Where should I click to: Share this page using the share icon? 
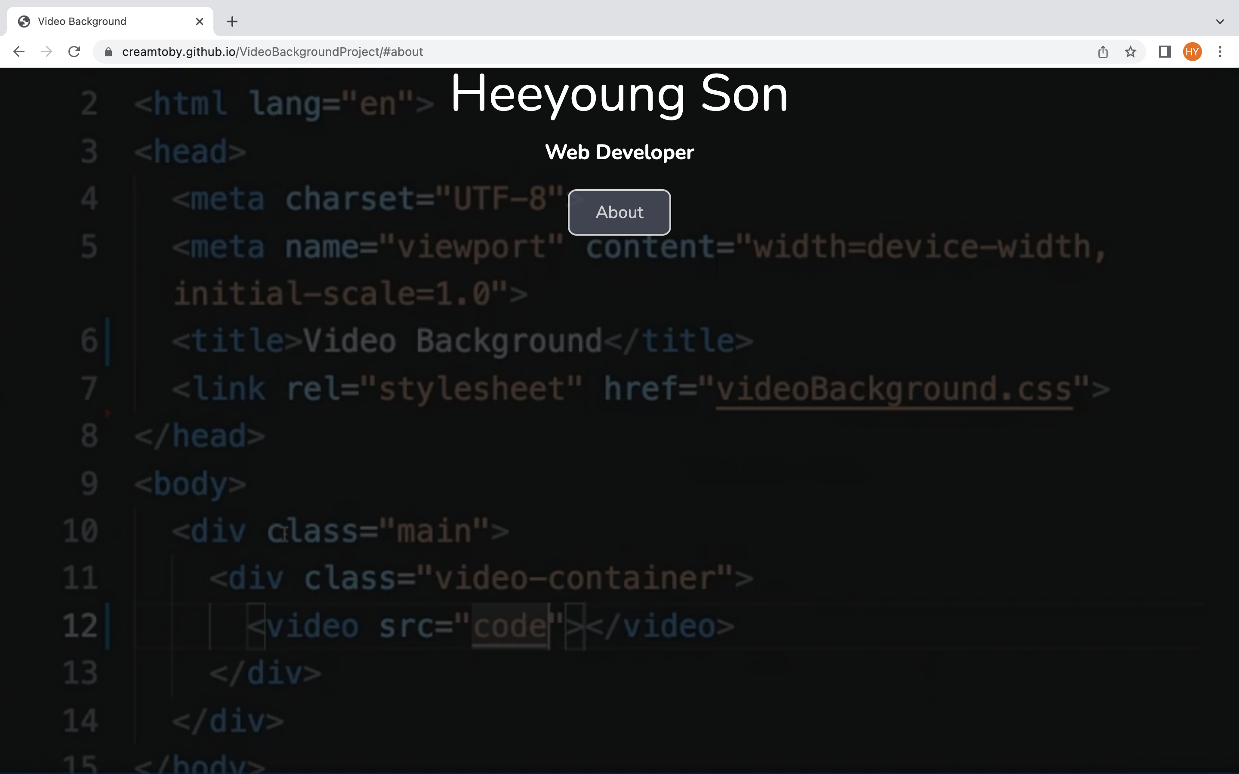click(1103, 52)
